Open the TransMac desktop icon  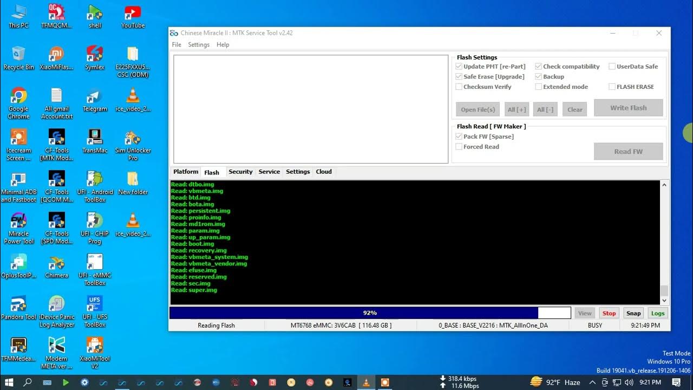[x=95, y=141]
